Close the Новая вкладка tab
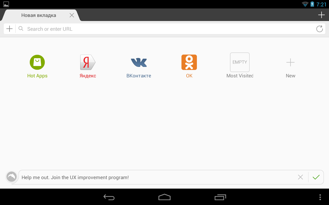The width and height of the screenshot is (329, 205). 72,15
